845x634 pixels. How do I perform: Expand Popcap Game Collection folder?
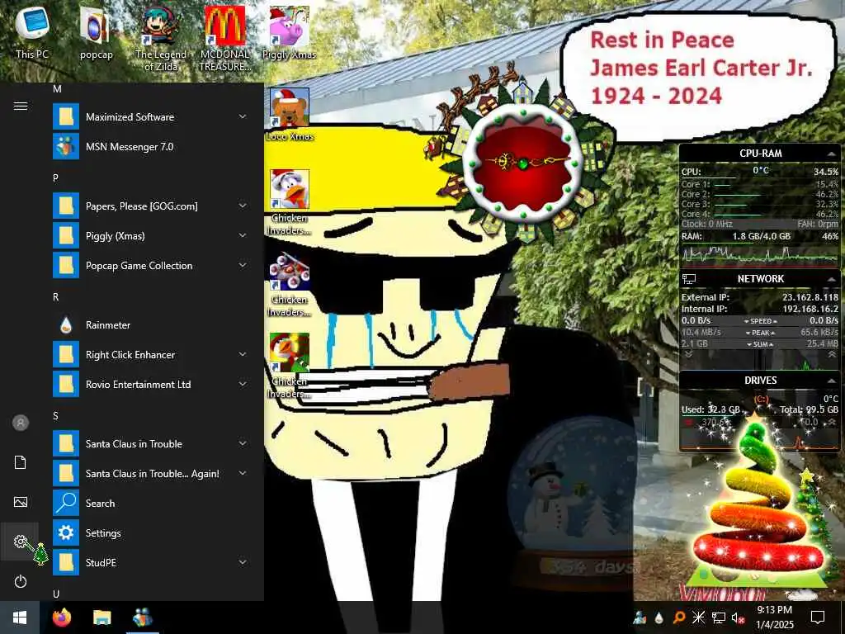point(243,265)
